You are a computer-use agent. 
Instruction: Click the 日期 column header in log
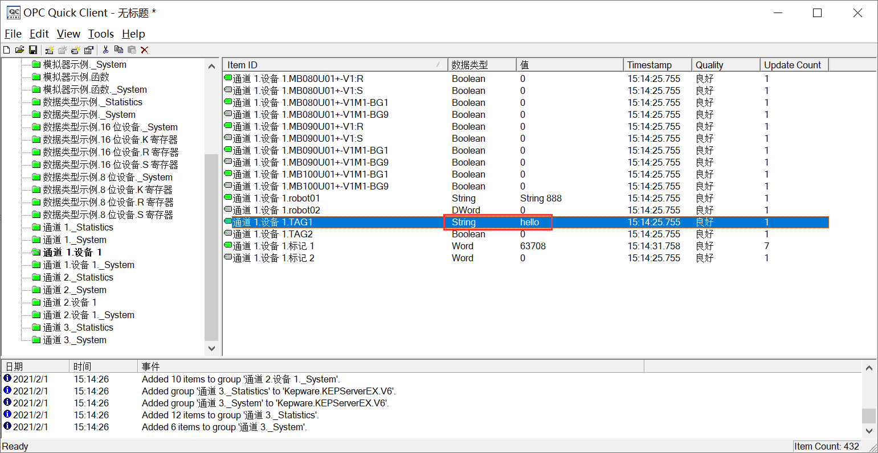tap(35, 366)
